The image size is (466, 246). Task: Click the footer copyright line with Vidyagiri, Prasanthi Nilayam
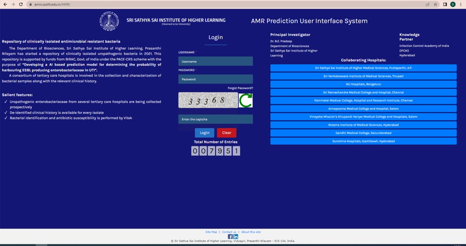click(233, 241)
